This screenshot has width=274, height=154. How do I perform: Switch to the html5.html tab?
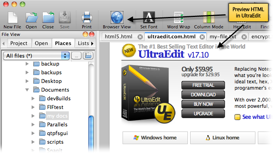[x=119, y=37]
